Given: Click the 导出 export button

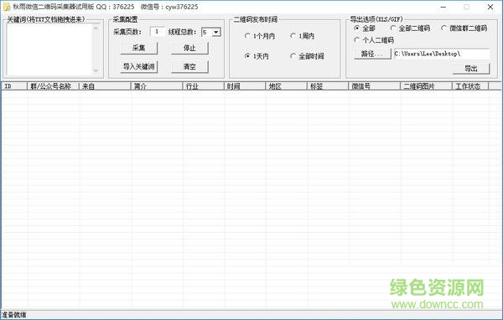Looking at the screenshot, I should 471,69.
